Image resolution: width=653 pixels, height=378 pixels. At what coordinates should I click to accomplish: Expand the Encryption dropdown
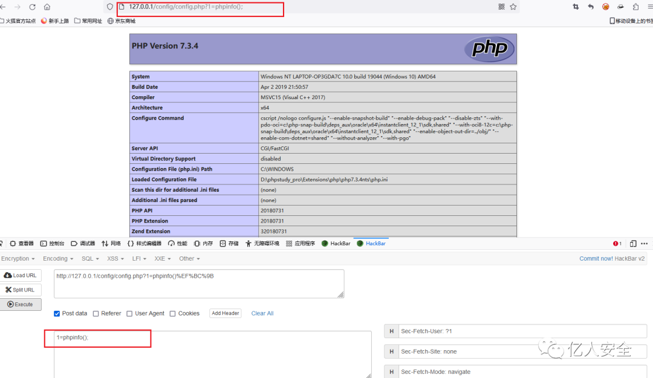[18, 258]
